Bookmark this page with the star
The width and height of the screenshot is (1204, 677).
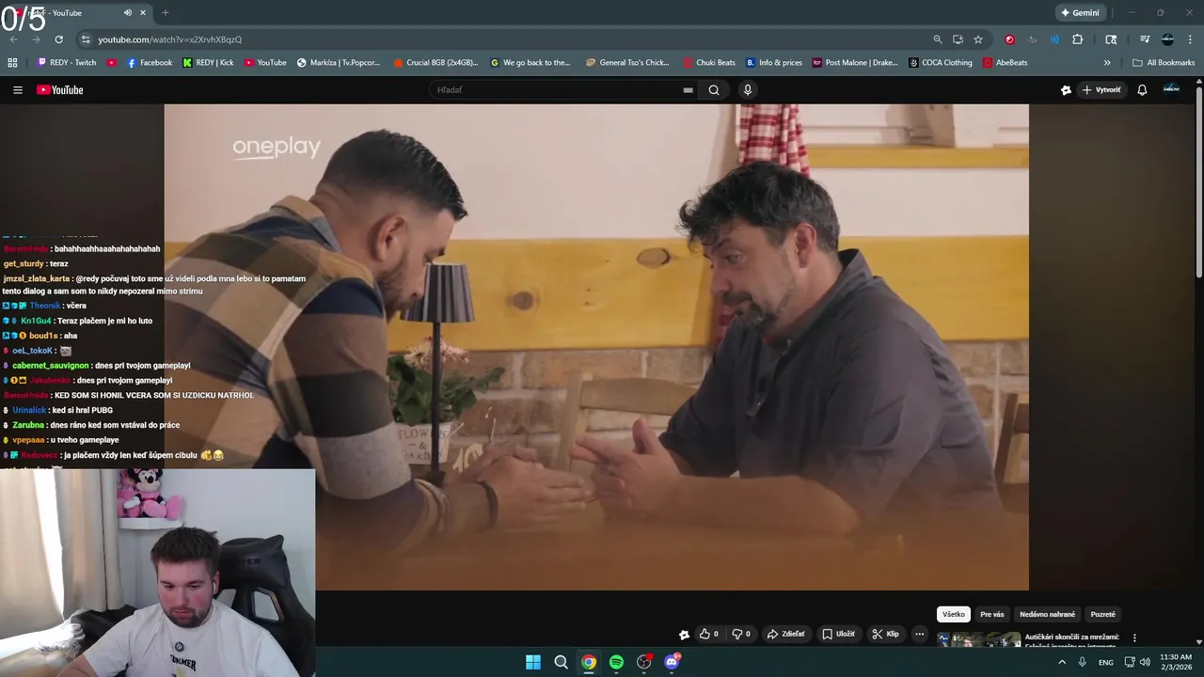[x=978, y=39]
